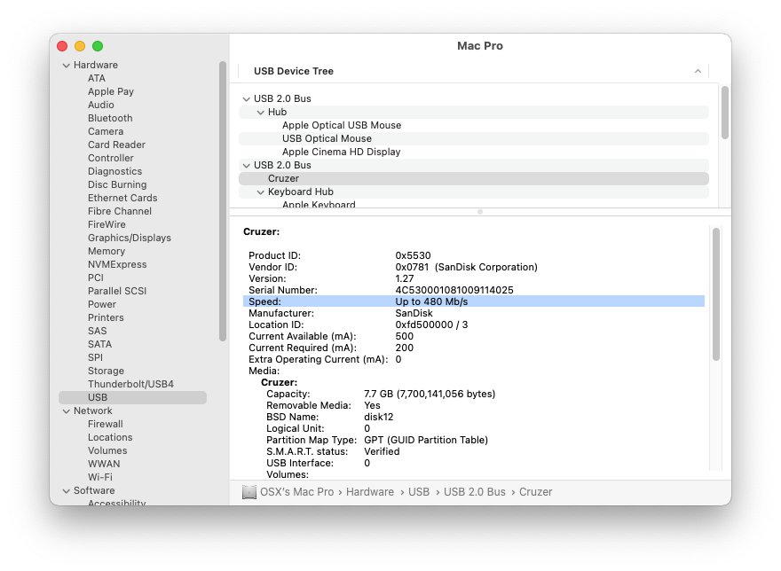Click USB 2.0 Bus in path bar

[x=474, y=492]
